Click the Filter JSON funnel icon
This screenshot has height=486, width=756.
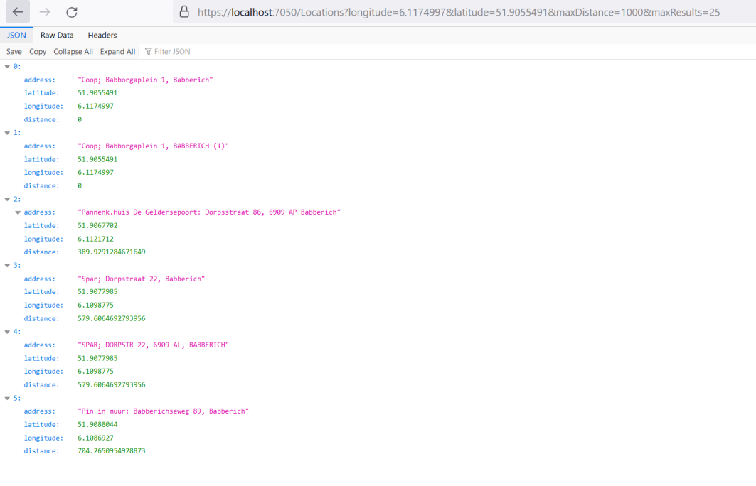click(148, 52)
